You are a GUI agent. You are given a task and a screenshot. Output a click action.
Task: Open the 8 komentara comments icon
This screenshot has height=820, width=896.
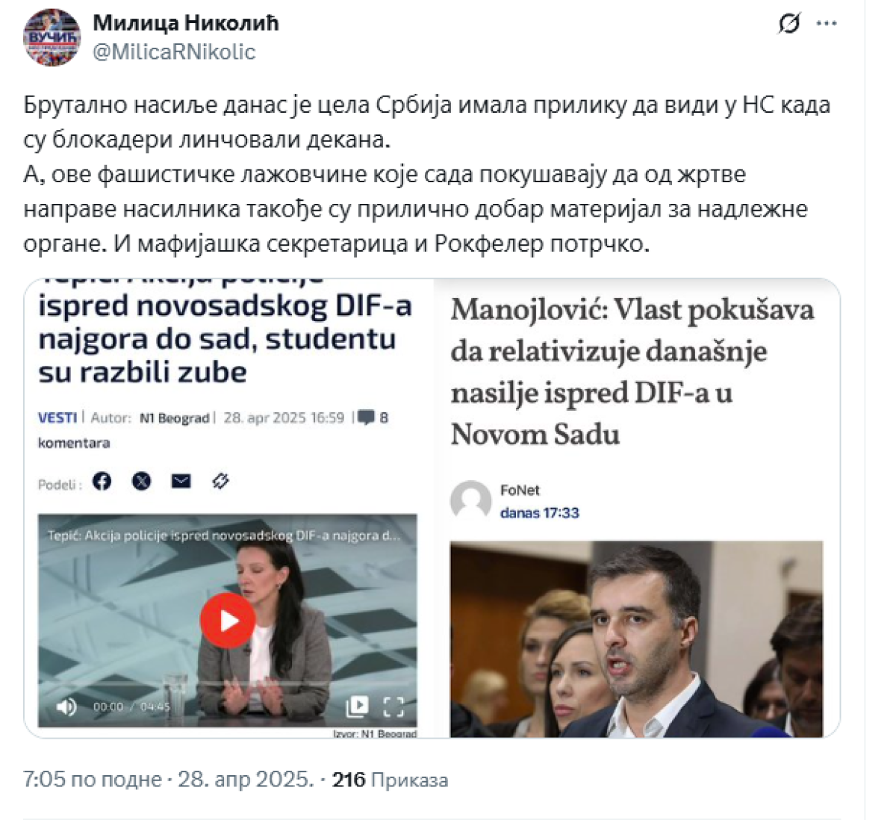[x=366, y=417]
